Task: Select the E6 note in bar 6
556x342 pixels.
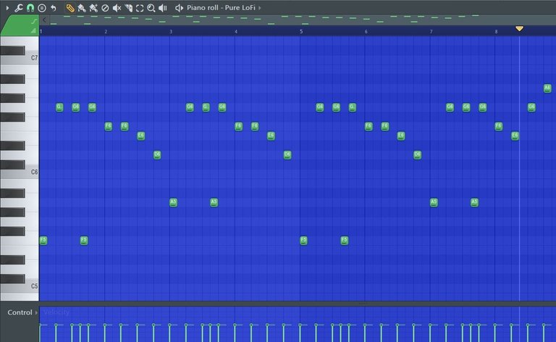Action: pyautogui.click(x=401, y=135)
